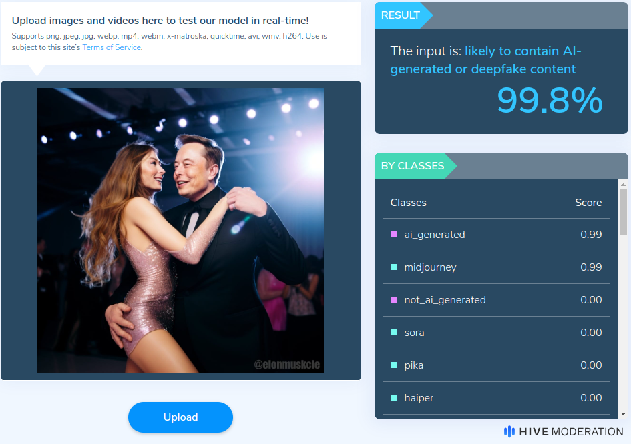Click the pink swatch beside not_ai_generated
This screenshot has height=444, width=631.
click(x=393, y=299)
